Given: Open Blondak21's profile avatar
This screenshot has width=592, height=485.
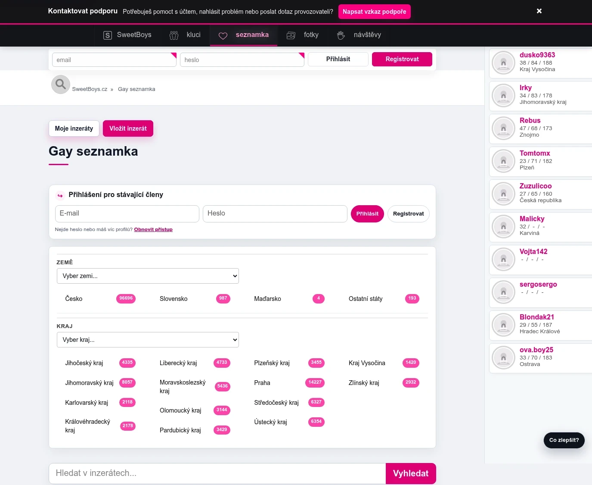Looking at the screenshot, I should point(504,325).
